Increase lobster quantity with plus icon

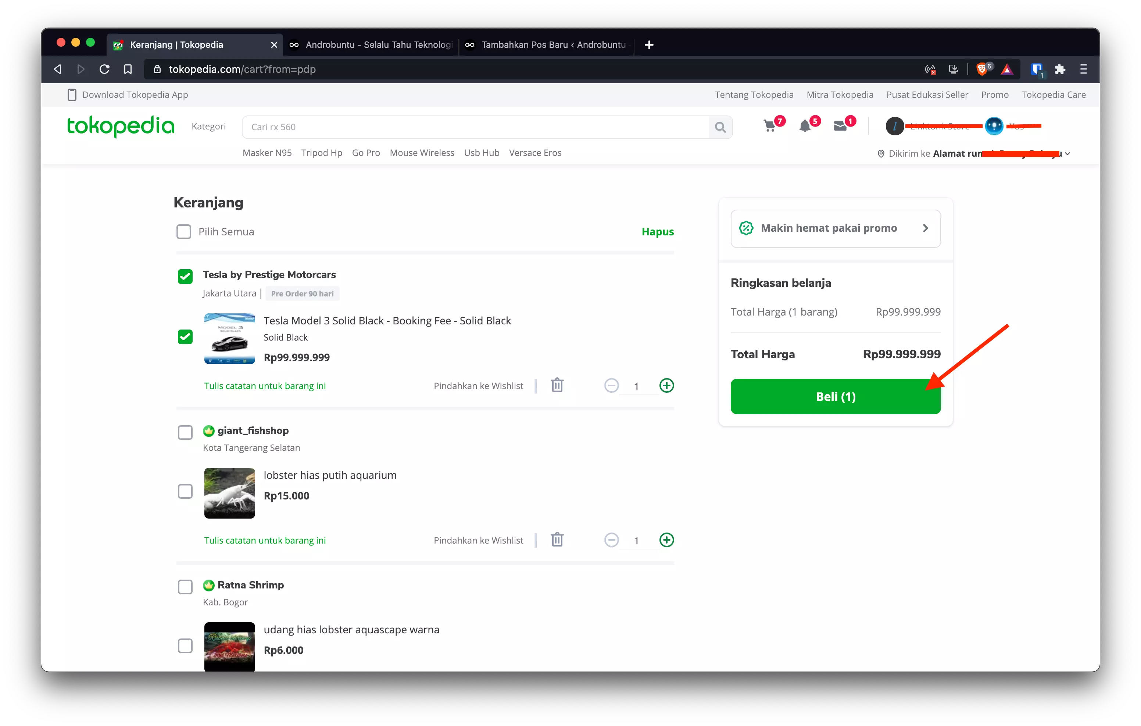click(666, 540)
